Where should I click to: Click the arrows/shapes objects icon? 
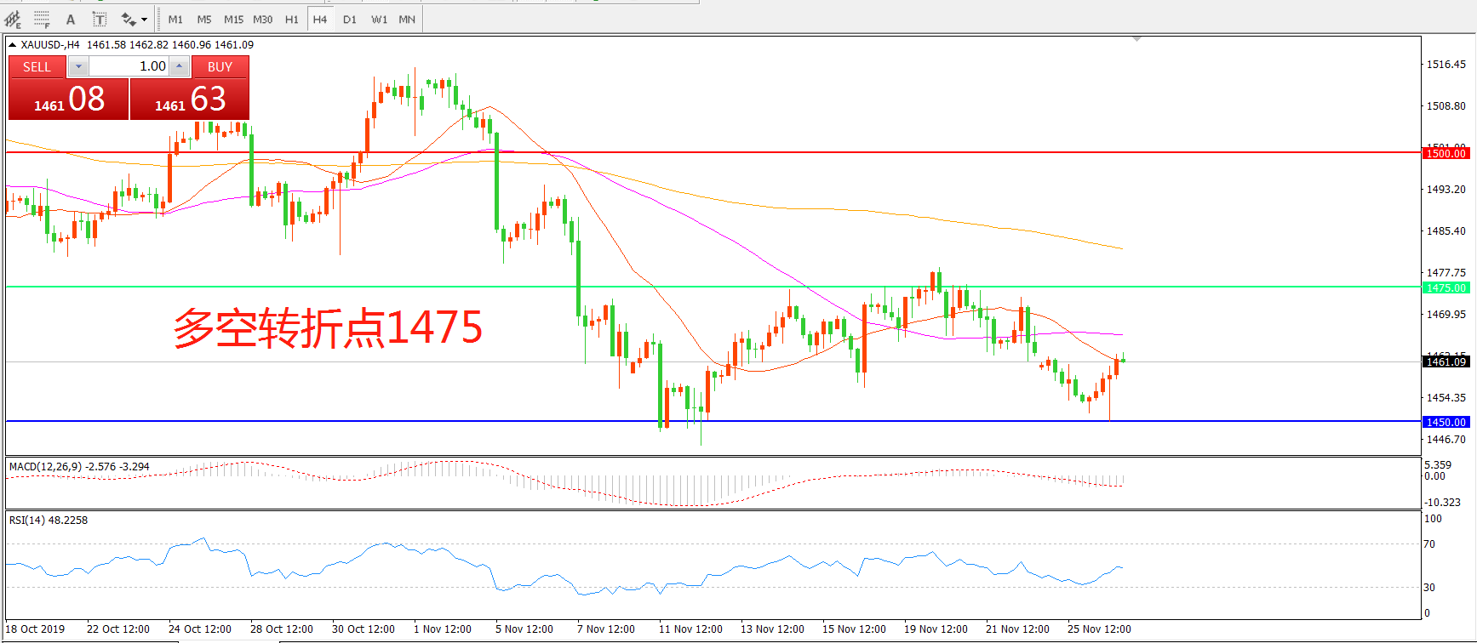[x=129, y=19]
